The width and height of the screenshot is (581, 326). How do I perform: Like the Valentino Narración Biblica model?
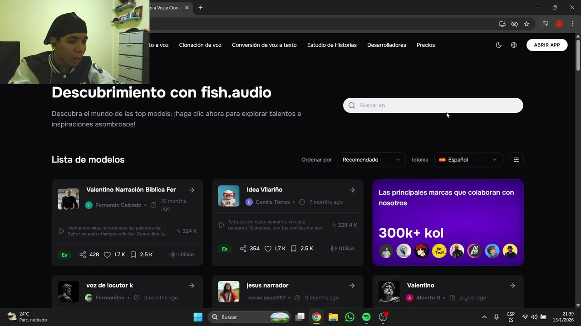pyautogui.click(x=107, y=254)
